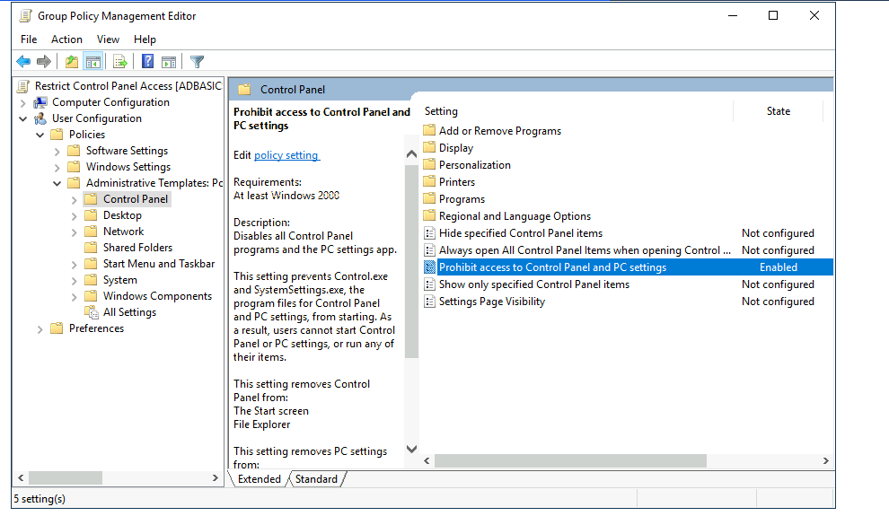Image resolution: width=889 pixels, height=516 pixels.
Task: Click the Forward arrow toolbar icon
Action: coord(44,62)
